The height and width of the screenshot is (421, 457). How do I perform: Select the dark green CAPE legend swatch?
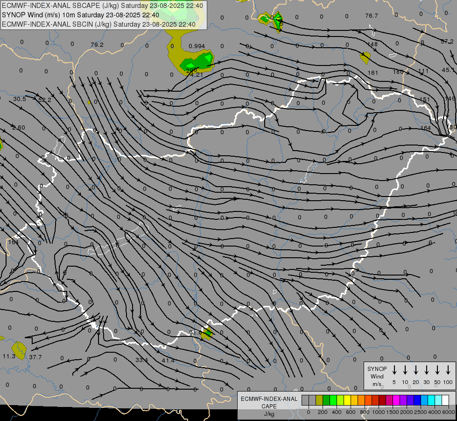[x=326, y=400]
